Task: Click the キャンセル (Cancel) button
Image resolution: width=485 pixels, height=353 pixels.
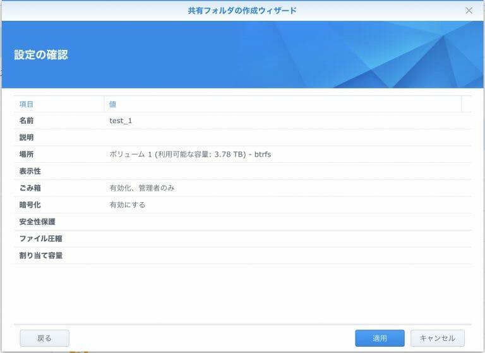Action: pyautogui.click(x=438, y=338)
